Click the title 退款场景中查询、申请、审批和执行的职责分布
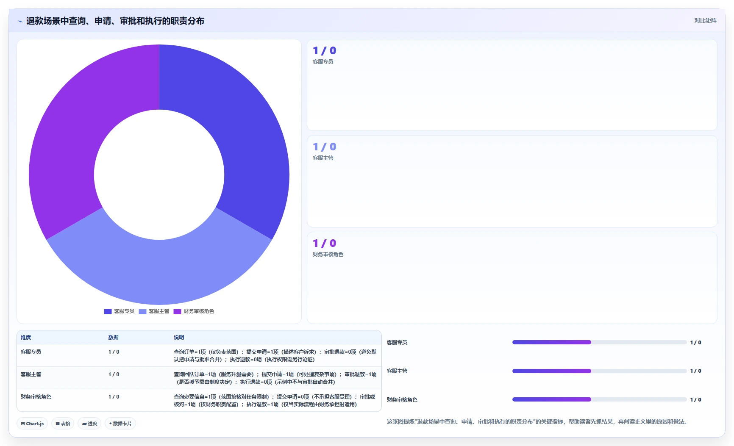Screen dimensions: 734x446 point(115,21)
